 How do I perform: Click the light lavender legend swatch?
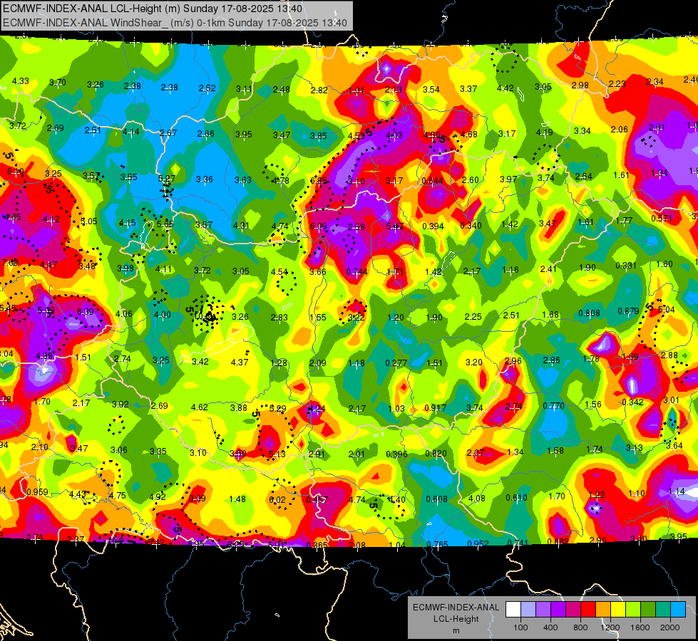pos(528,610)
